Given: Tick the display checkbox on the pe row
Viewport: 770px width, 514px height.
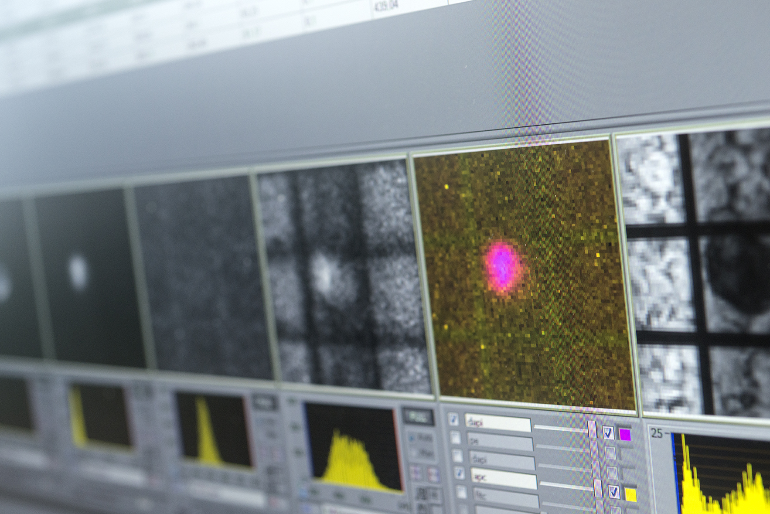Looking at the screenshot, I should click(610, 453).
